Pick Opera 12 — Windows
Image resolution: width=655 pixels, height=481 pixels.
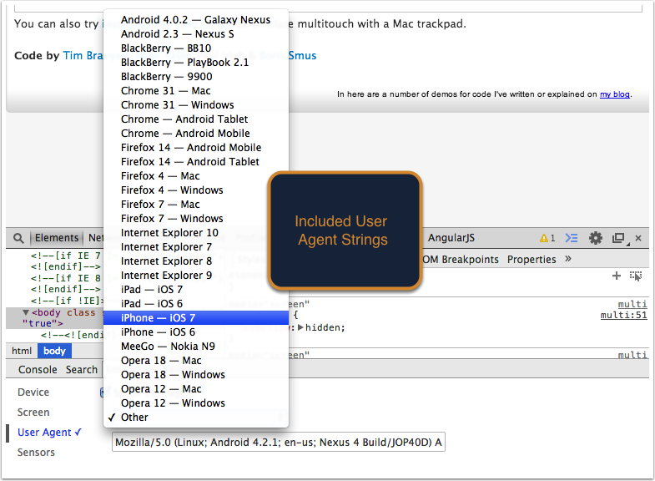point(195,403)
